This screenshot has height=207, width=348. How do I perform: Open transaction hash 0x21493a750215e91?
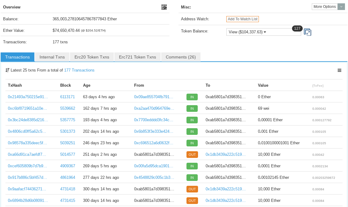tap(28, 97)
